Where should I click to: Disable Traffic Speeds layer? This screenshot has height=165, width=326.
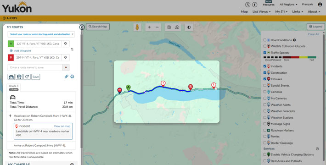click(x=264, y=53)
